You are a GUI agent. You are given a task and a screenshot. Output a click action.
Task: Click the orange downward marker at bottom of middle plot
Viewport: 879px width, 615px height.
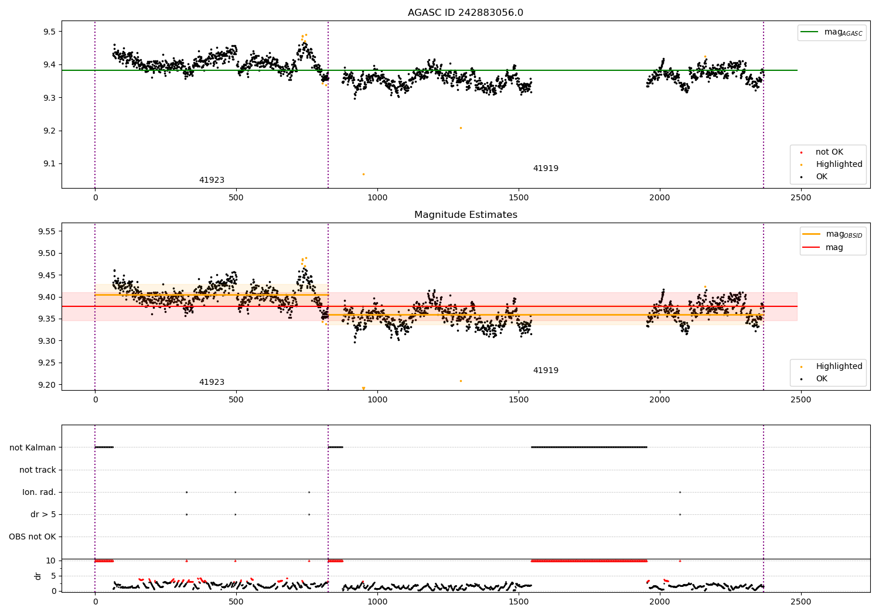point(363,388)
